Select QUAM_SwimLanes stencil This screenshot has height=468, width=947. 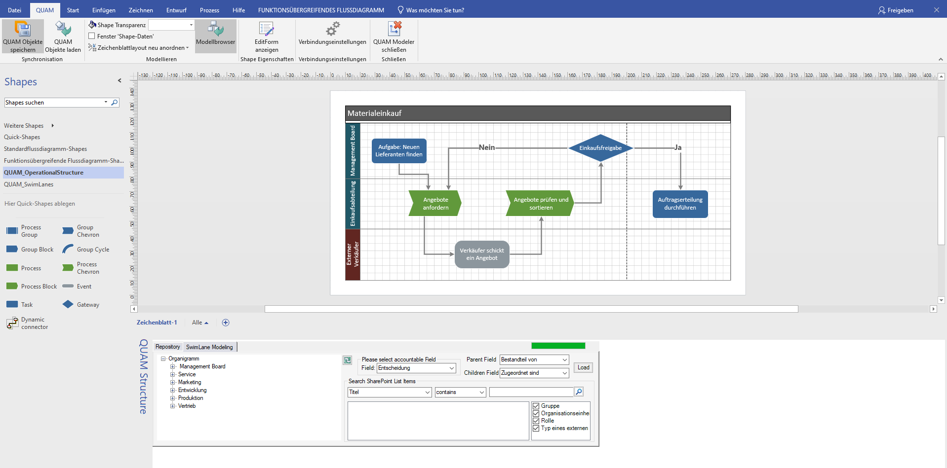(x=29, y=184)
